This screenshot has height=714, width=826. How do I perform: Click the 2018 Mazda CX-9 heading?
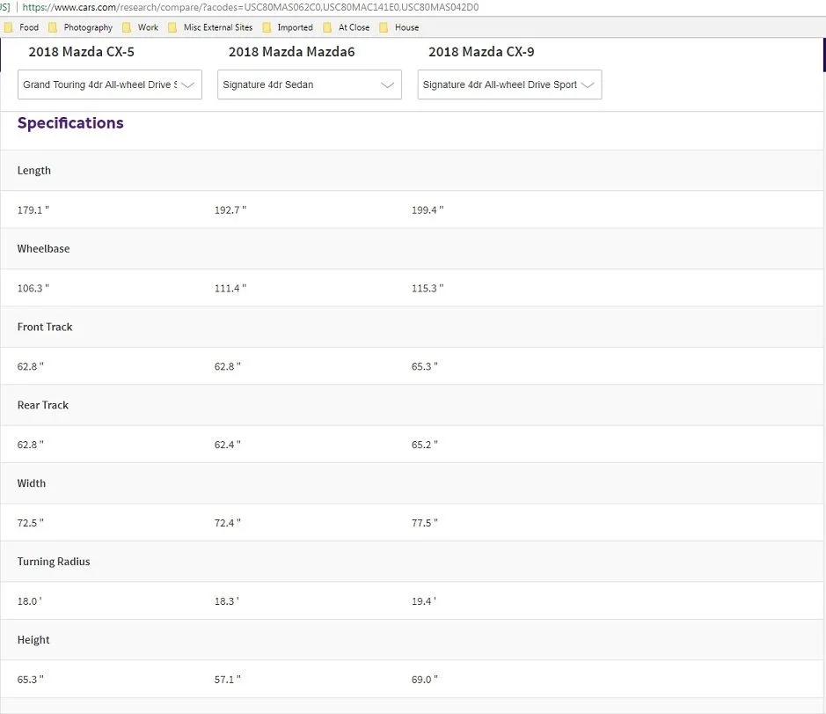(480, 52)
